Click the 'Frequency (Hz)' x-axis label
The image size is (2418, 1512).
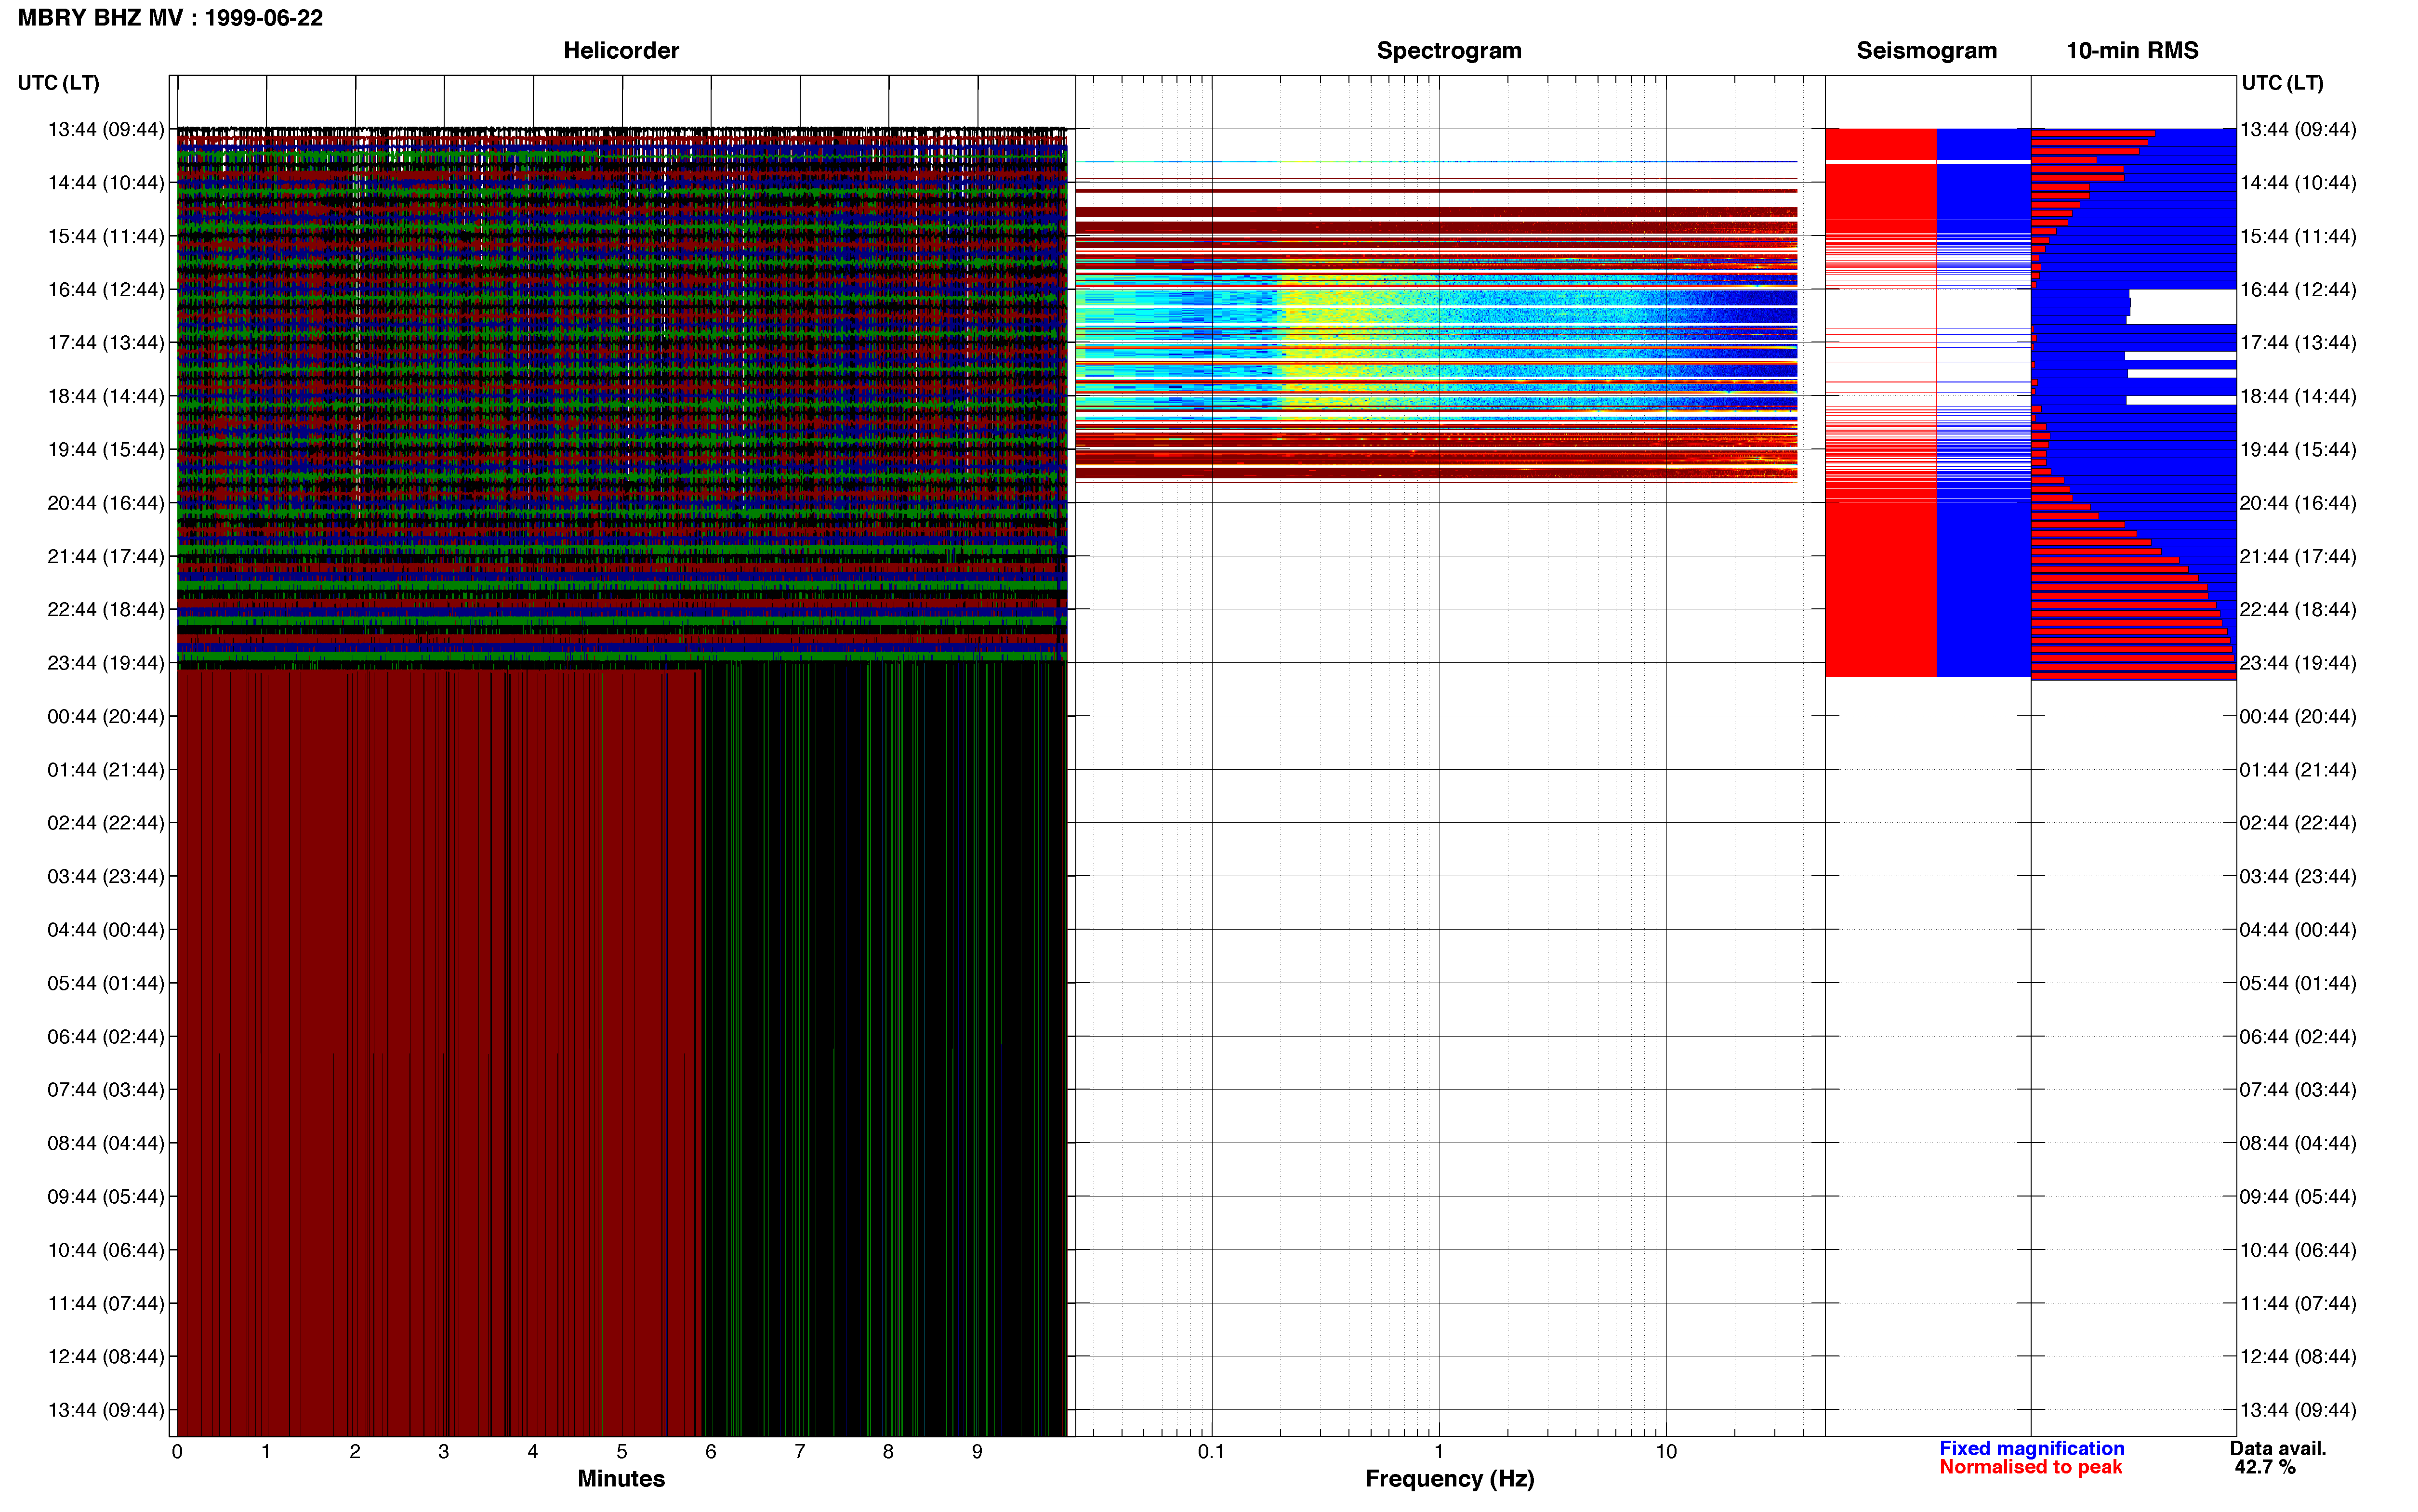[1449, 1479]
